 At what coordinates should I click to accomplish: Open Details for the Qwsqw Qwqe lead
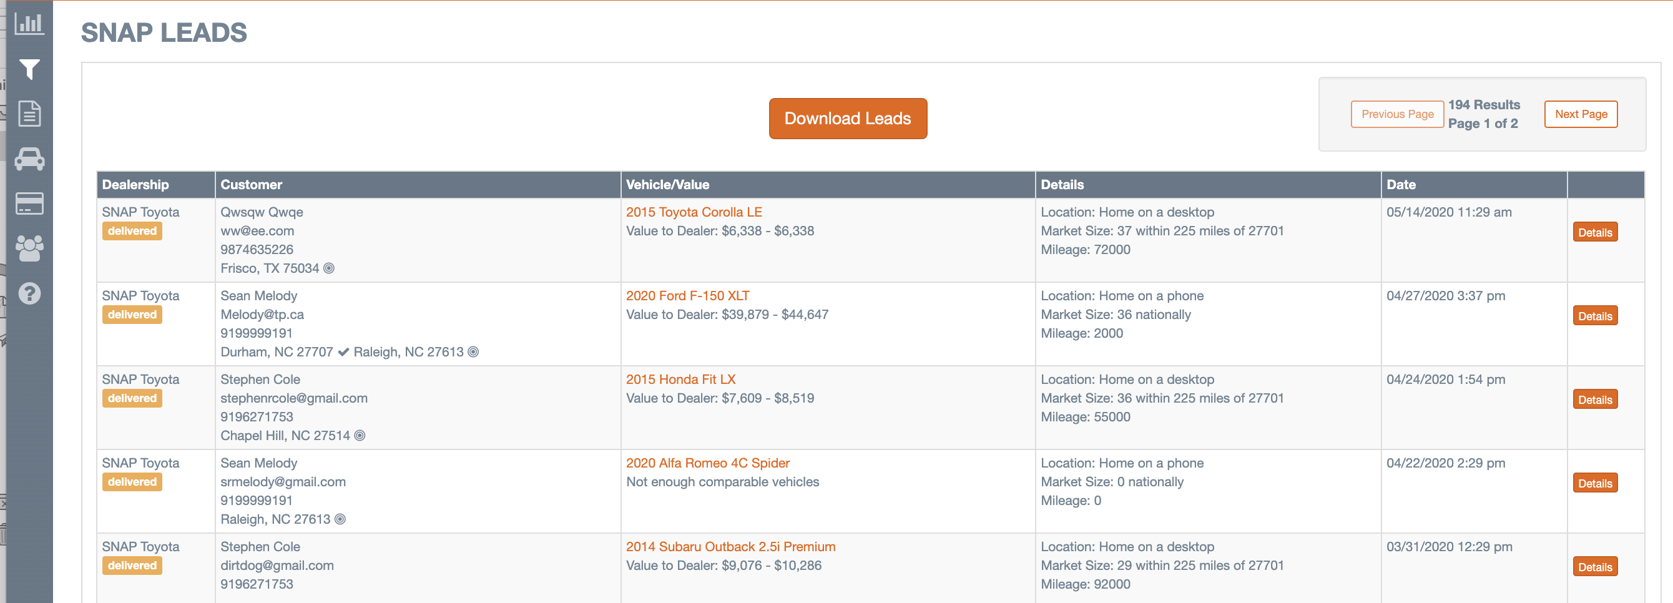pos(1594,232)
